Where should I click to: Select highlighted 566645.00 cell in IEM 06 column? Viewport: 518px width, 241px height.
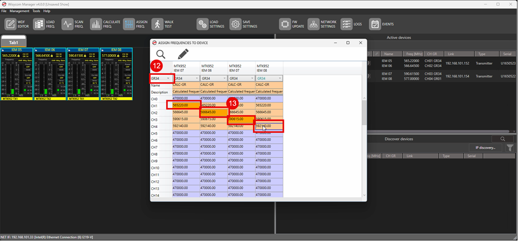(x=214, y=112)
